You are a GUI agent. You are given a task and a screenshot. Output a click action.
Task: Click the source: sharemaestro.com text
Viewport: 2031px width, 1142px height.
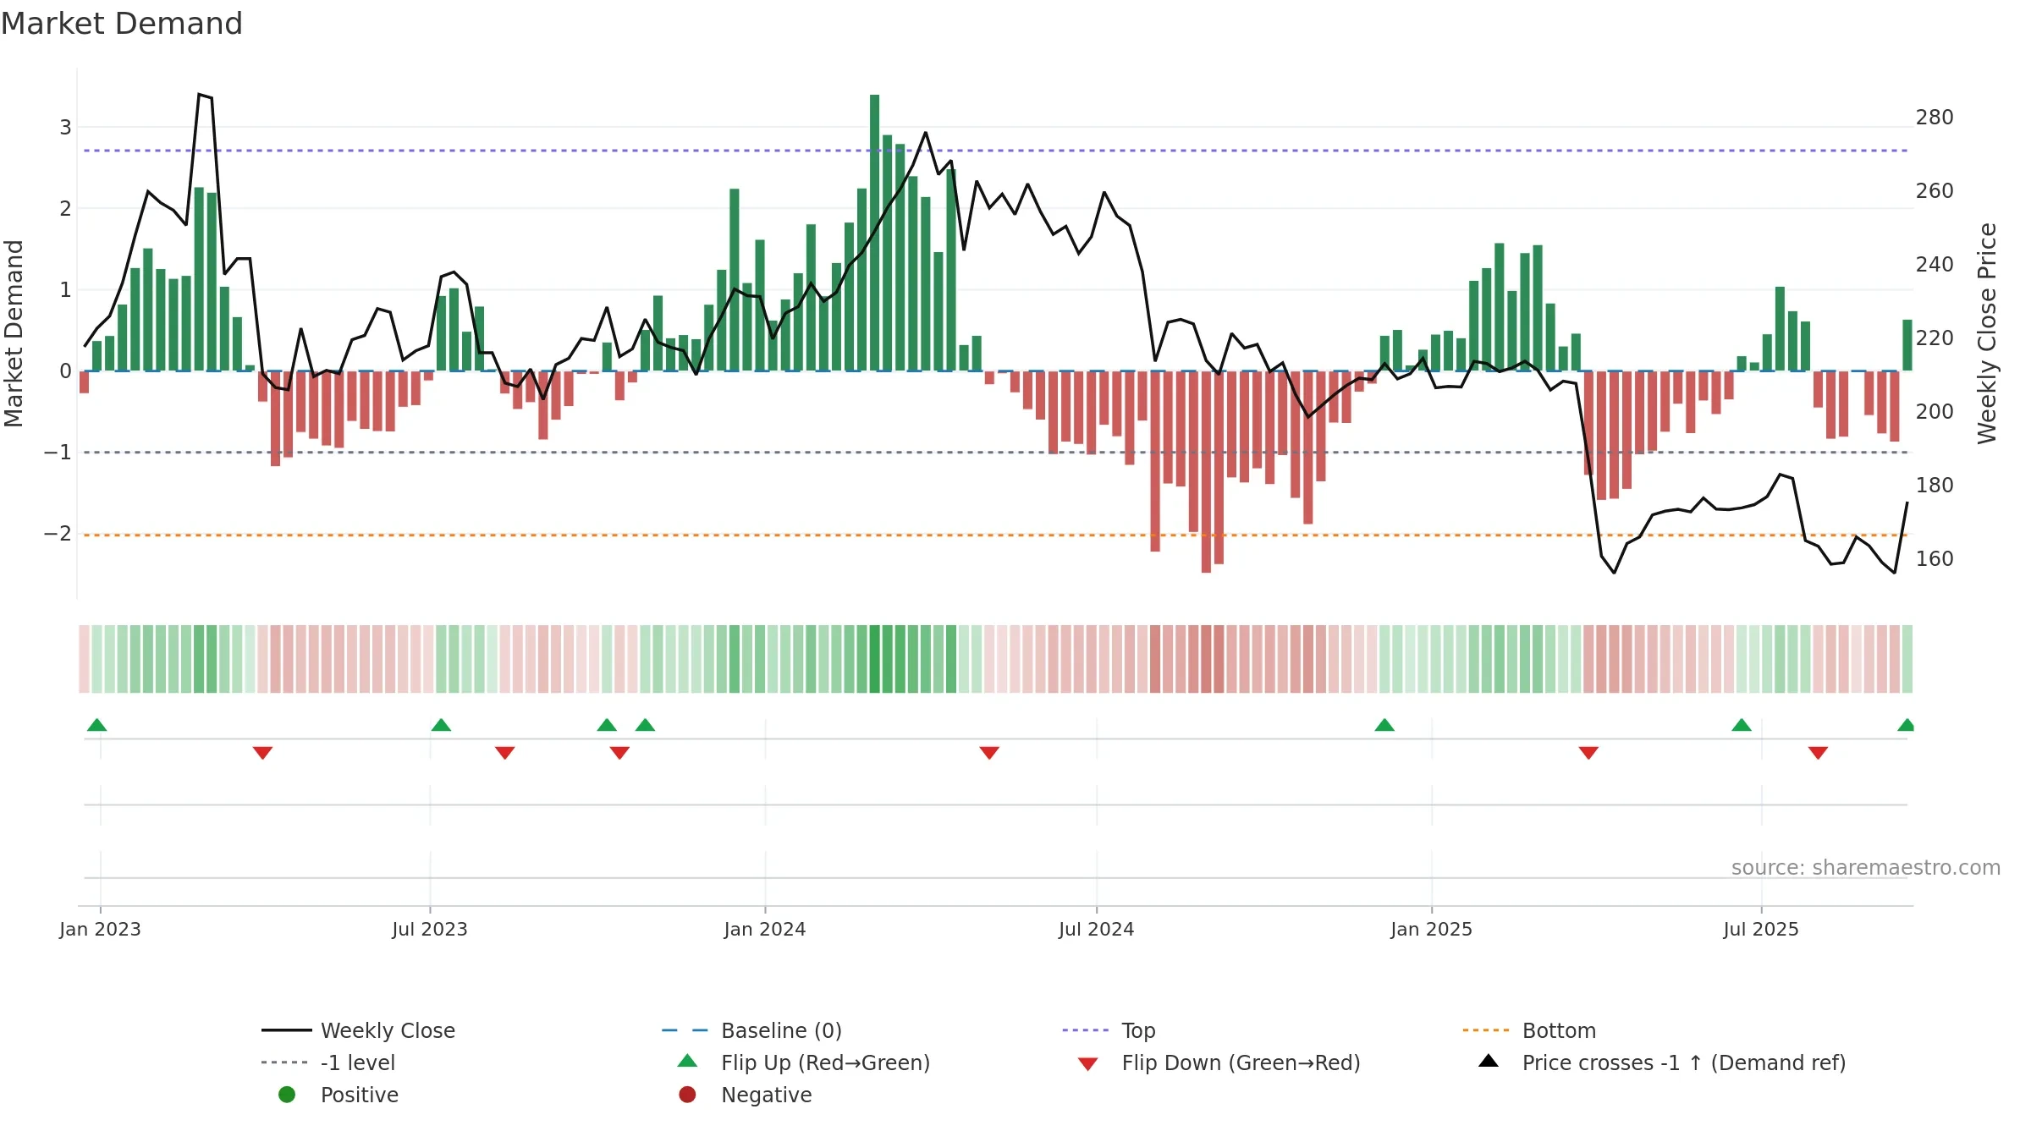click(x=1866, y=868)
